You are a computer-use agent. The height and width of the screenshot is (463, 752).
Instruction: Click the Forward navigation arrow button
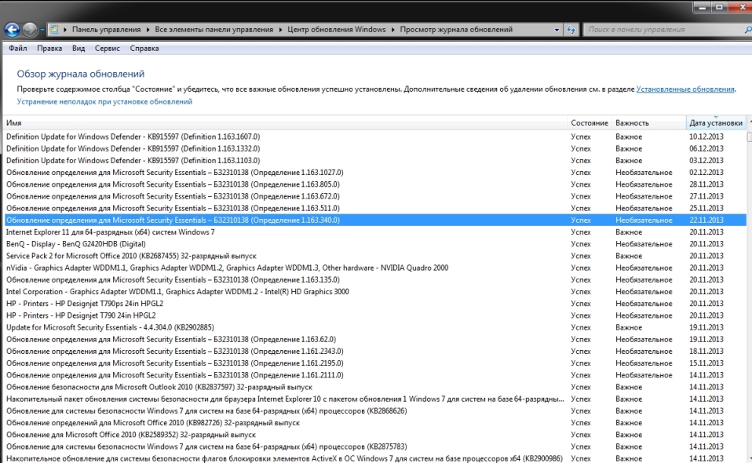tap(30, 30)
